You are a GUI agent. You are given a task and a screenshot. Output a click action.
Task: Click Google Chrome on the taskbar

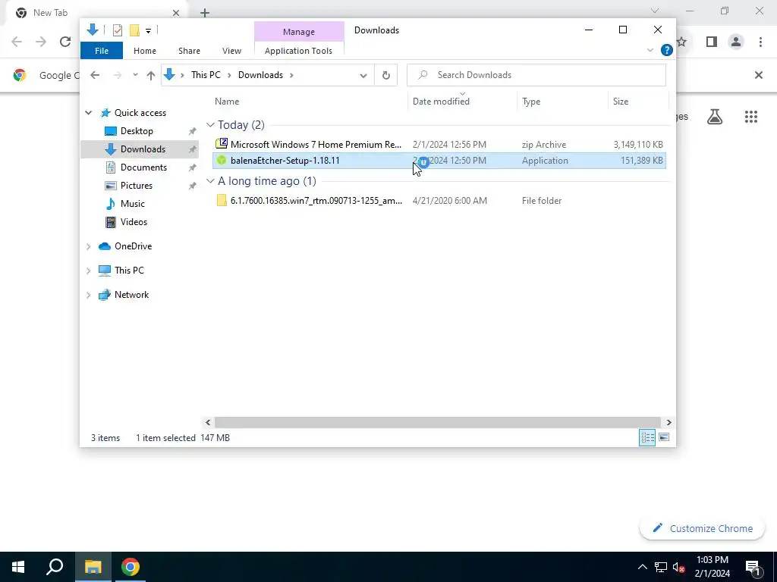131,567
